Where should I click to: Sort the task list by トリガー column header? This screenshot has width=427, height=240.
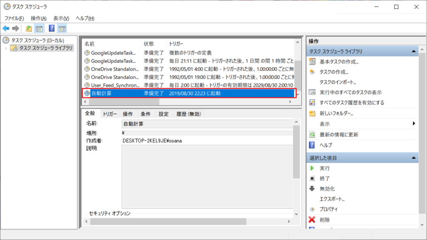(x=230, y=44)
